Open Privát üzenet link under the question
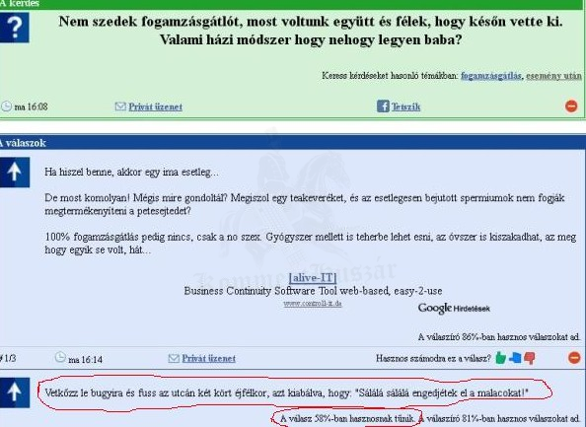586x427 pixels. [156, 107]
